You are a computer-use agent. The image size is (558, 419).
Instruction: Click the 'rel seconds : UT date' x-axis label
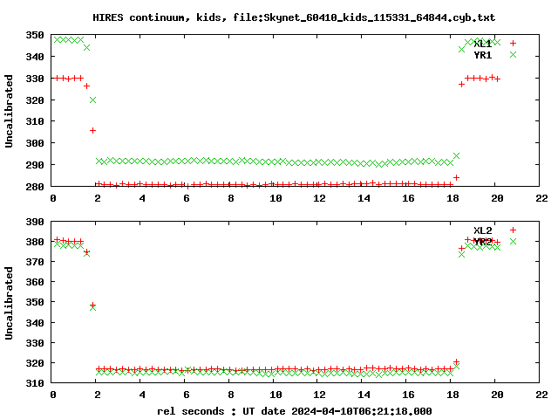pos(294,410)
